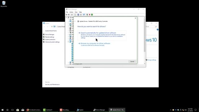
Task: Click Control Panel breadcrumb in System window
Action: tap(61, 27)
